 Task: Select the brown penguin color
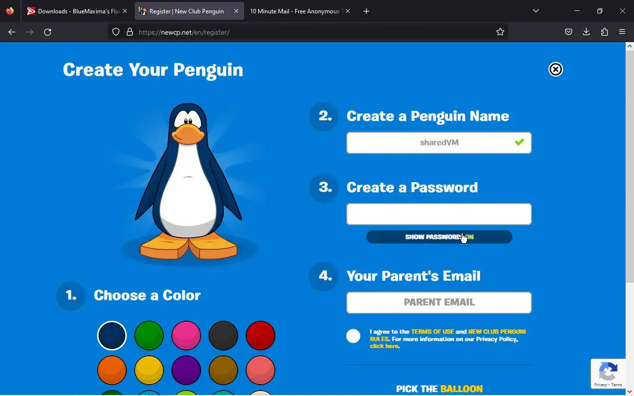[223, 370]
